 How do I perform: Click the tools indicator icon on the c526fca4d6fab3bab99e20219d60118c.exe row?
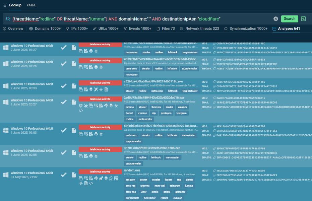coord(96,89)
